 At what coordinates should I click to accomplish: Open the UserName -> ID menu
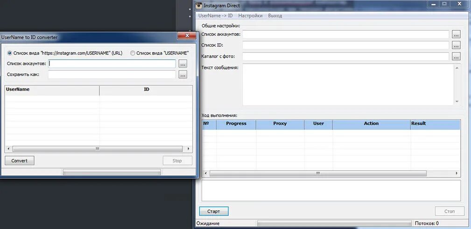click(215, 15)
